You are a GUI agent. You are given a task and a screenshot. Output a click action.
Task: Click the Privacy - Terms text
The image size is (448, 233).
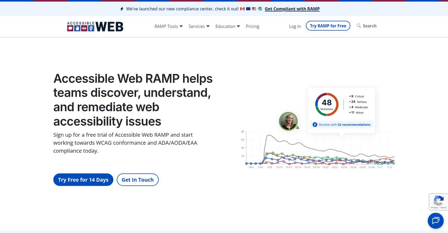tap(438, 208)
